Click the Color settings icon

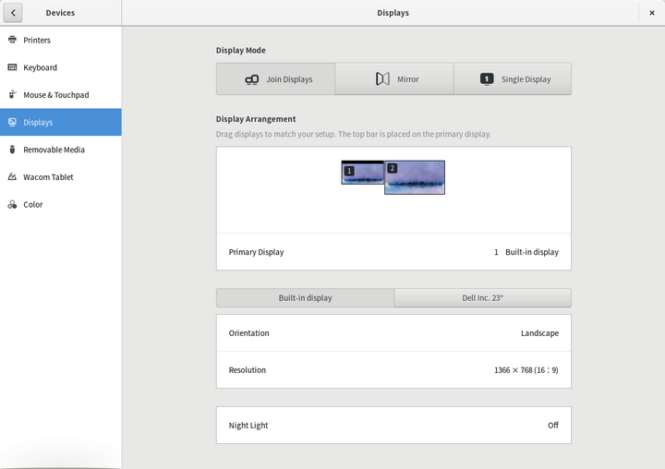(12, 205)
